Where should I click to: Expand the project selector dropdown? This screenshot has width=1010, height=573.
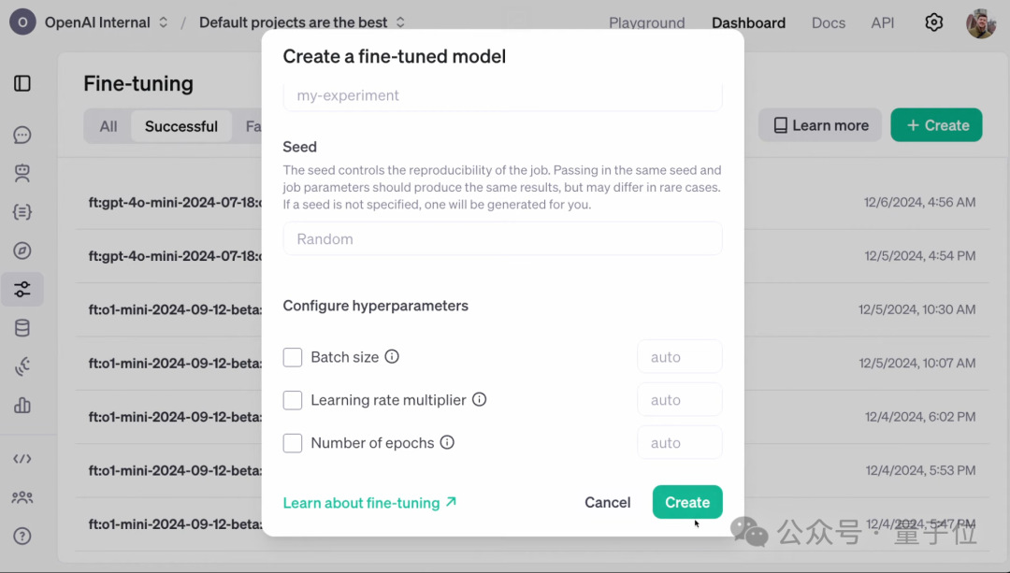302,22
